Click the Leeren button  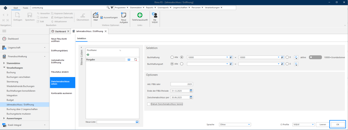point(323,124)
